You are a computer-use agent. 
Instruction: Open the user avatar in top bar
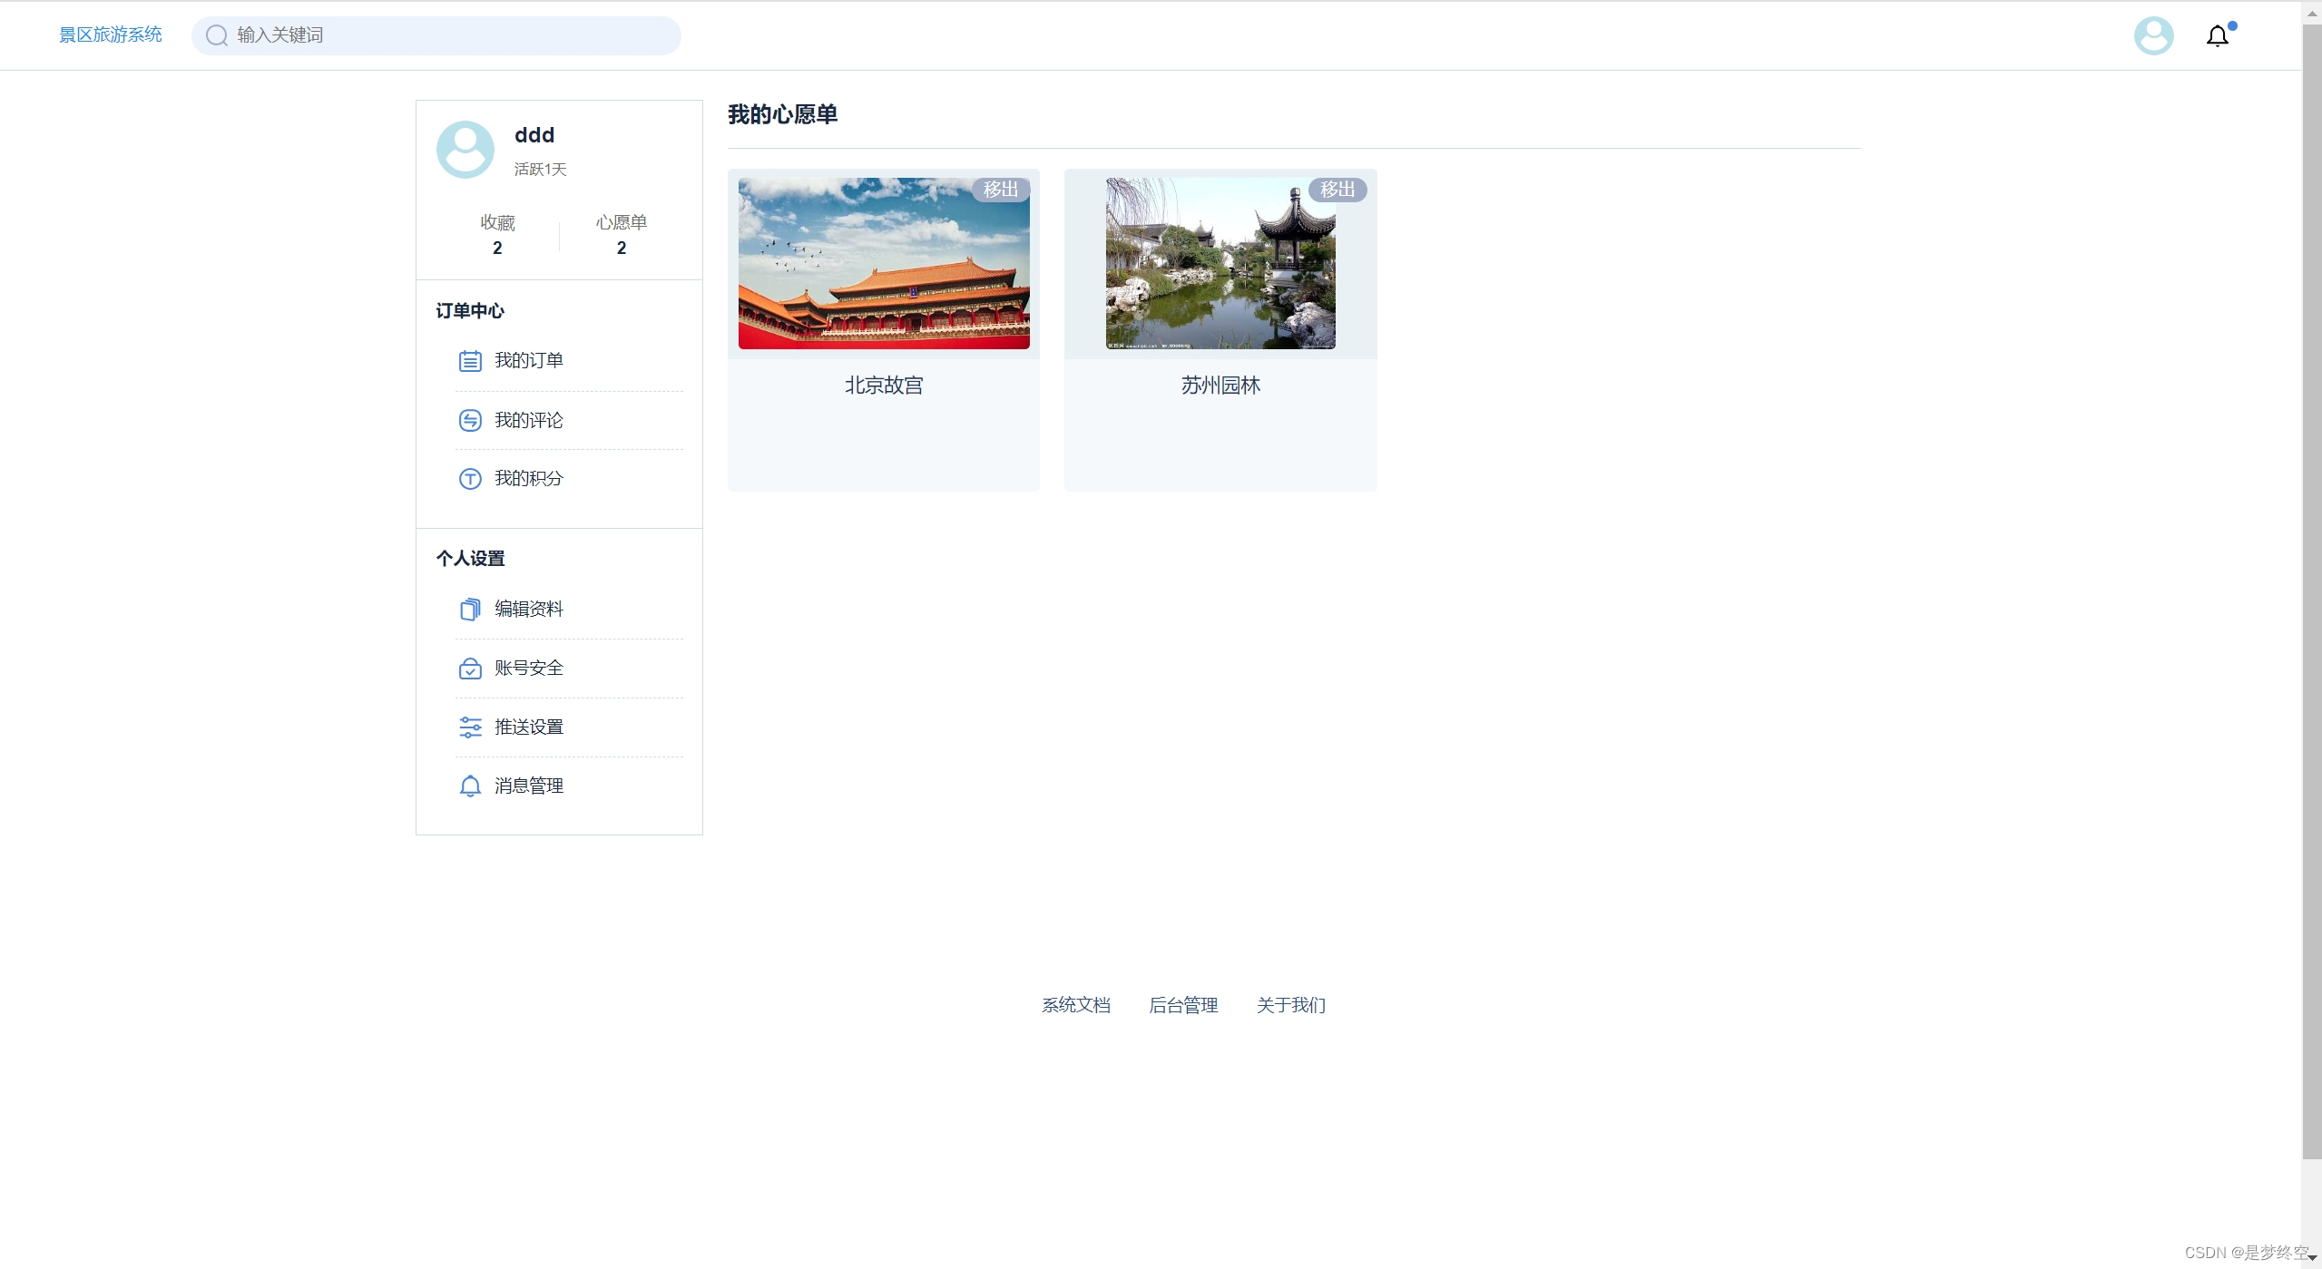tap(2153, 36)
